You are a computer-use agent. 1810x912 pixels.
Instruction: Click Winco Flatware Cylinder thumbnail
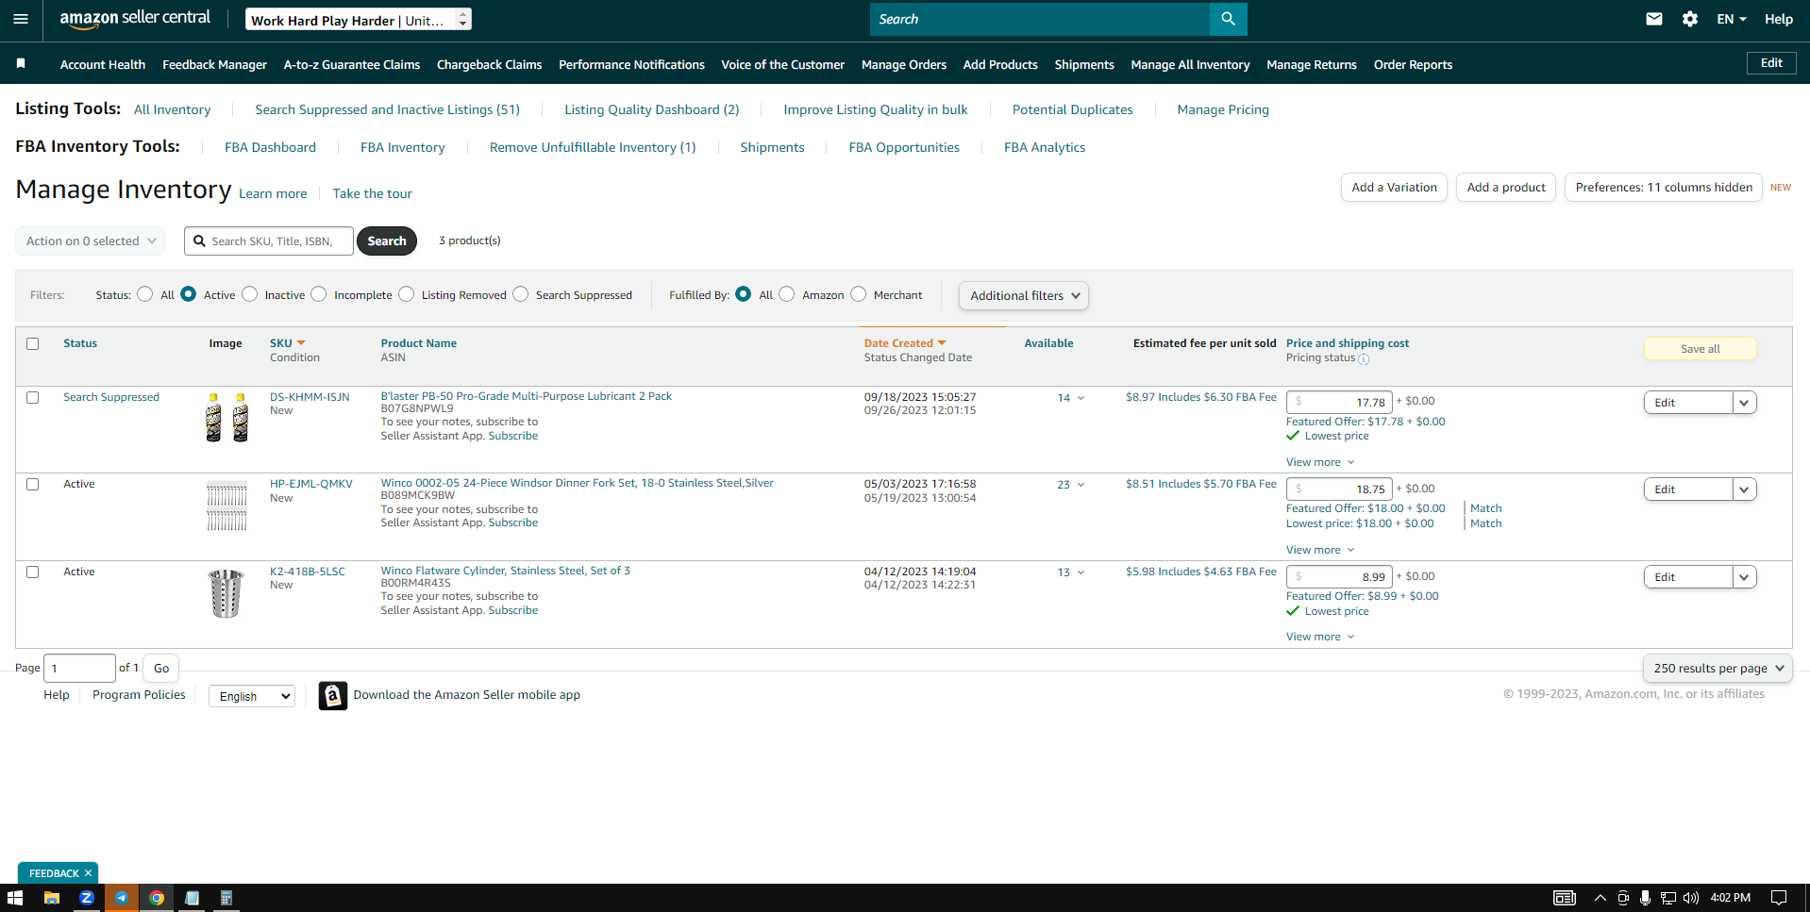226,593
